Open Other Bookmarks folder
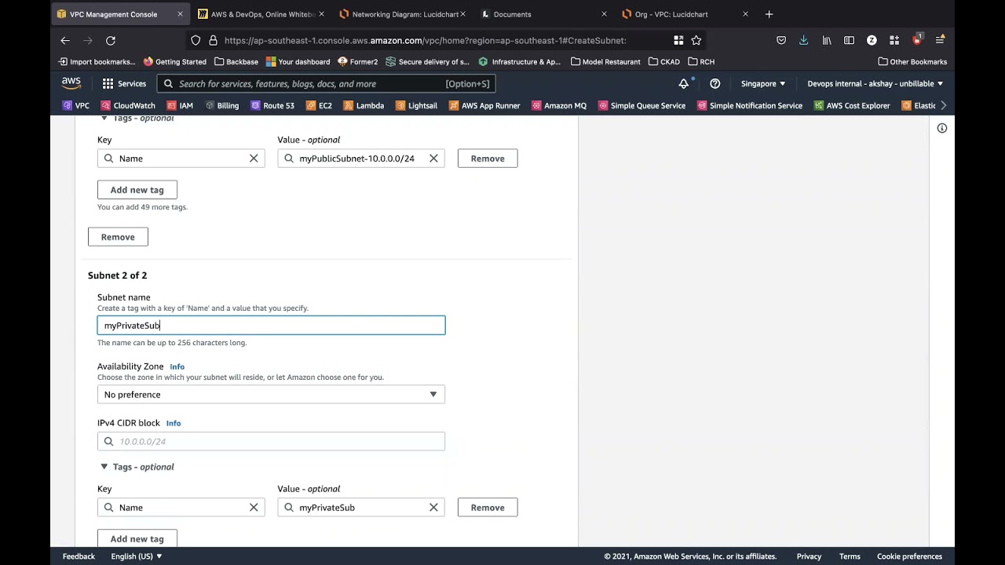 (912, 61)
